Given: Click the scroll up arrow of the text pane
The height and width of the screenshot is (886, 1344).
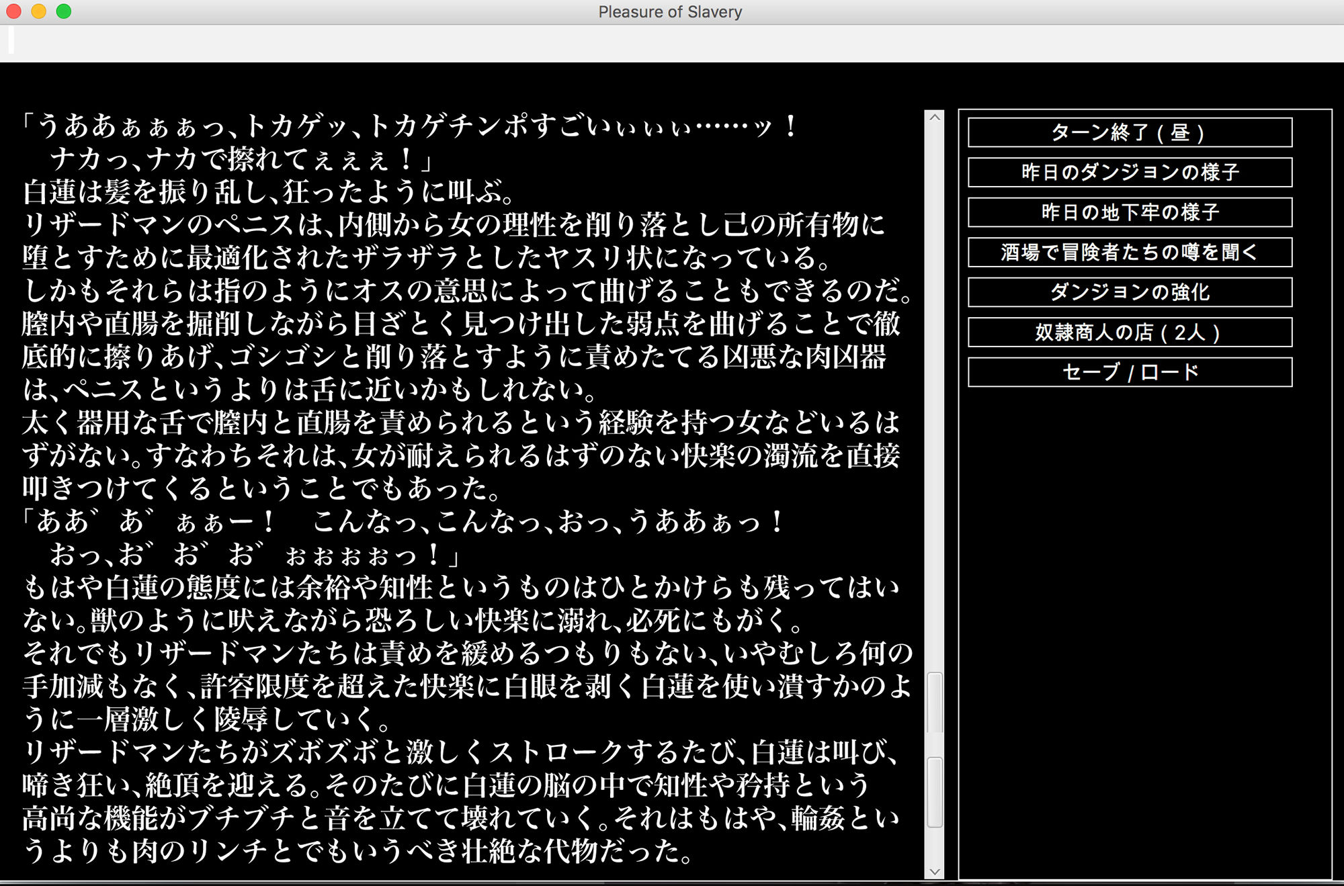Looking at the screenshot, I should pyautogui.click(x=934, y=118).
